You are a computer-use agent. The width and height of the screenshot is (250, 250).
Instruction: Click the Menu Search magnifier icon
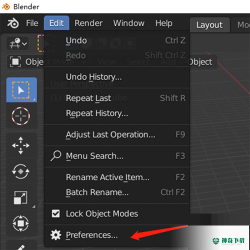[56, 156]
